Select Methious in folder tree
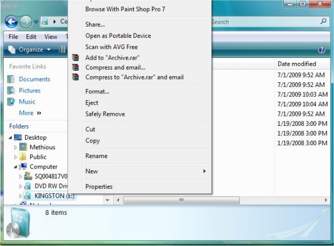 42,147
